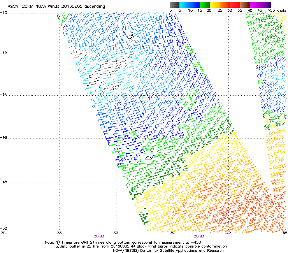
Task: Click the chart title 'ASCAT 25KM NOAA Winds 20160605 ascending'
Action: [56, 7]
